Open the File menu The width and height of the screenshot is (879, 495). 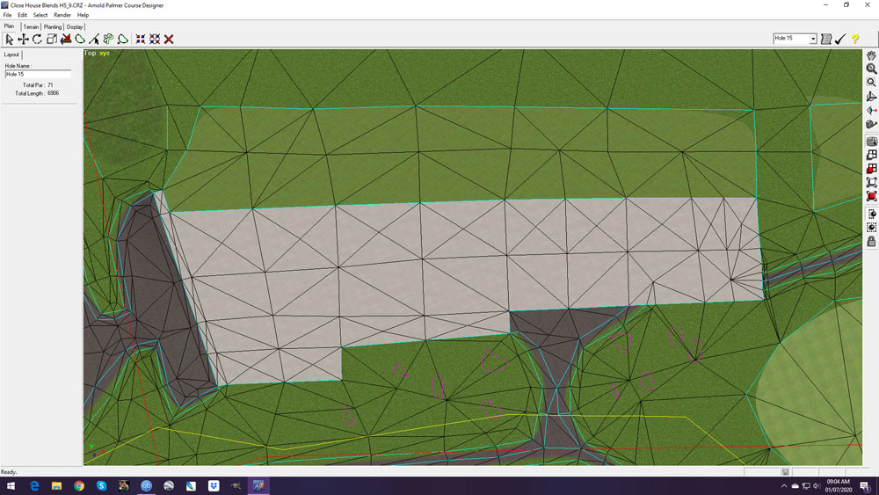[x=8, y=15]
